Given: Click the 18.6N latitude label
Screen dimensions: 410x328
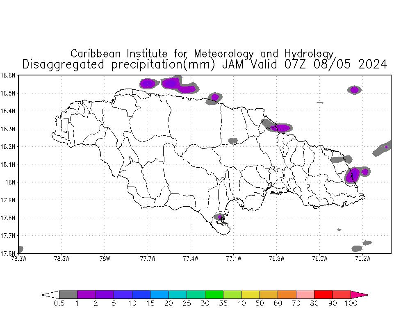Looking at the screenshot, I should [x=8, y=75].
